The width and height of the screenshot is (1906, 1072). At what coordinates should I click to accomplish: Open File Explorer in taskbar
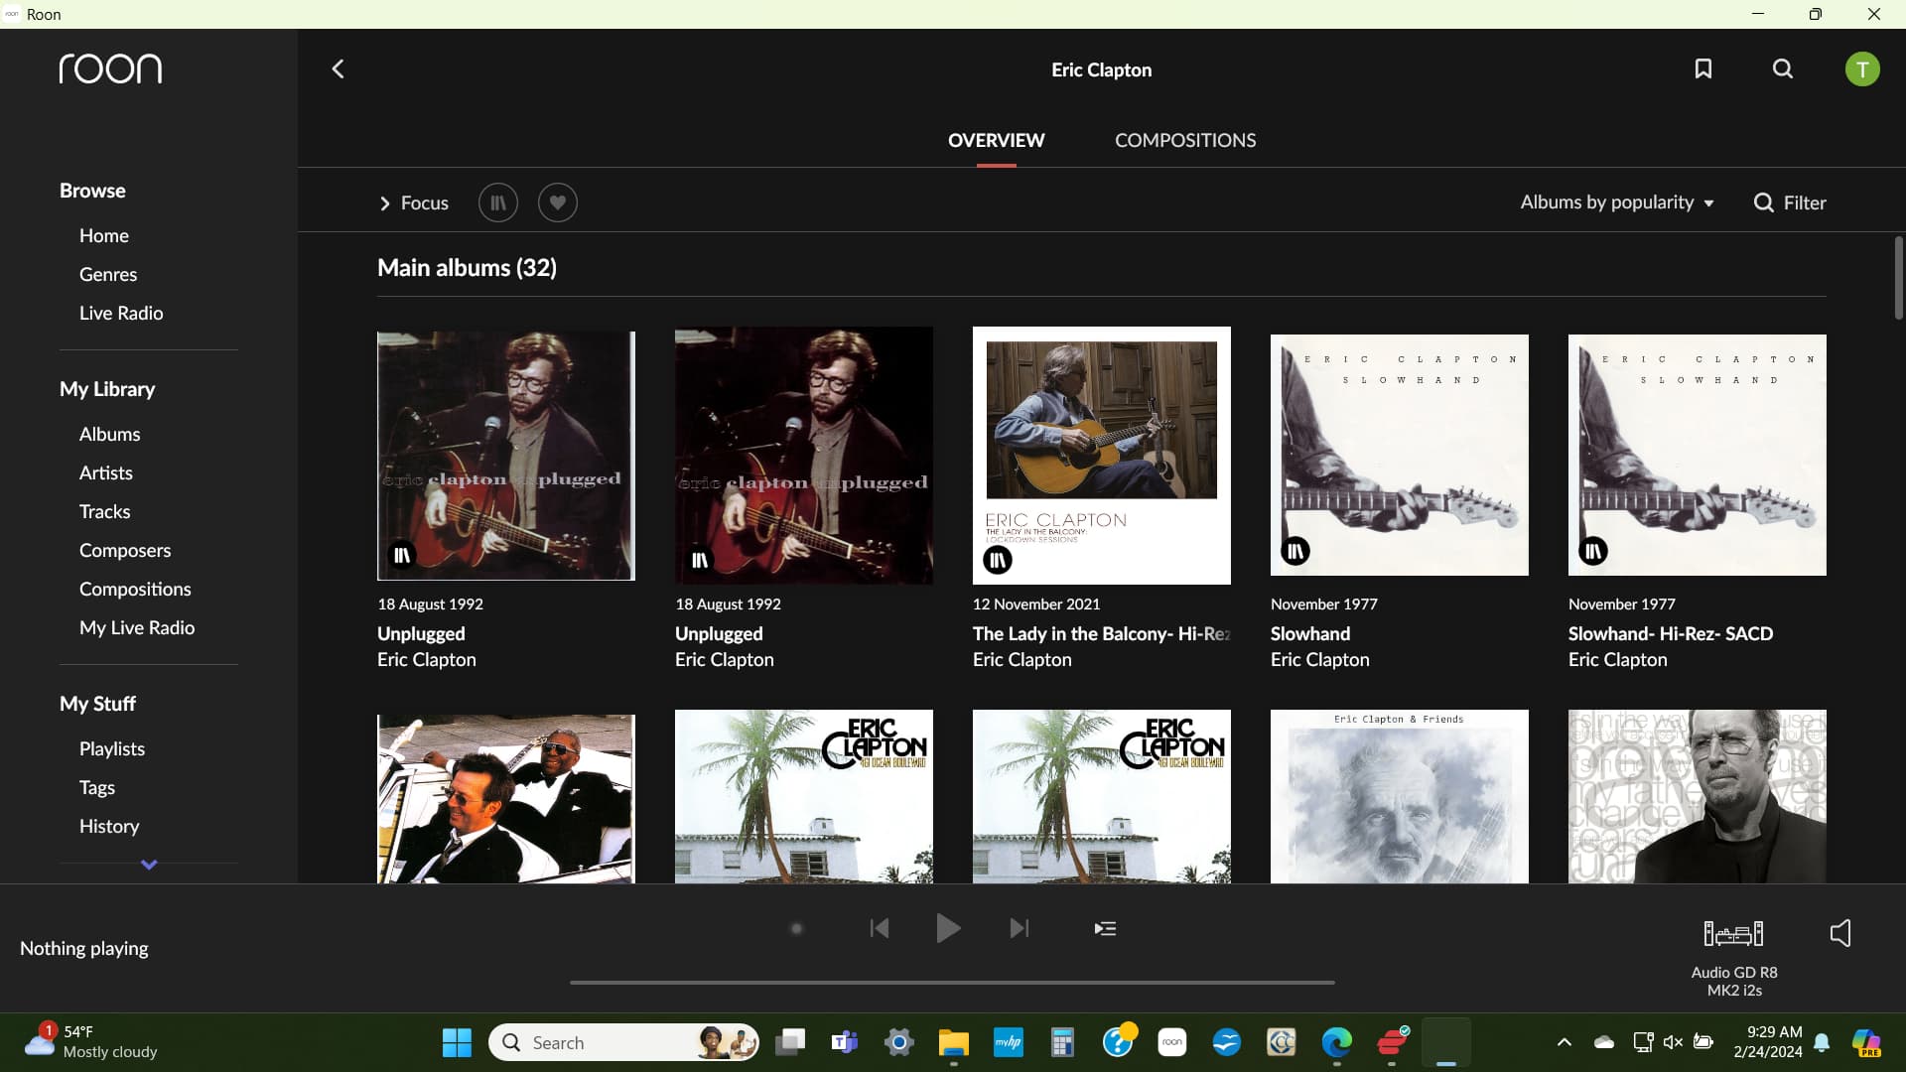pos(953,1042)
